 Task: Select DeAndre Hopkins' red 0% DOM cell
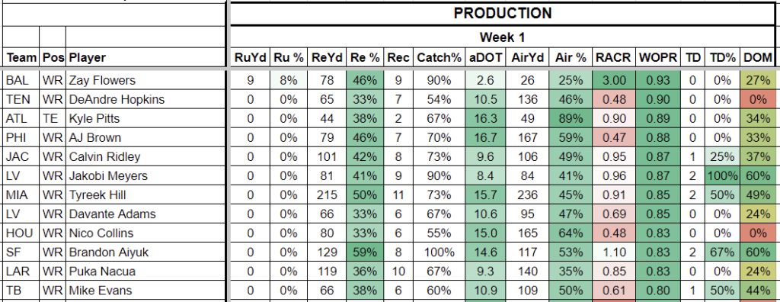pos(758,99)
